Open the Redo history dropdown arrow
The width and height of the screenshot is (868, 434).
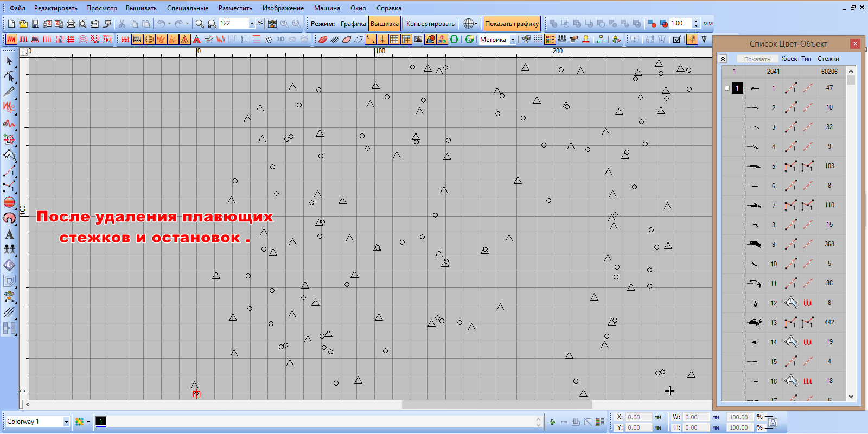(187, 23)
